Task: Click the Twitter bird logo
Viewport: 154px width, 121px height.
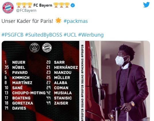Action: [146, 5]
